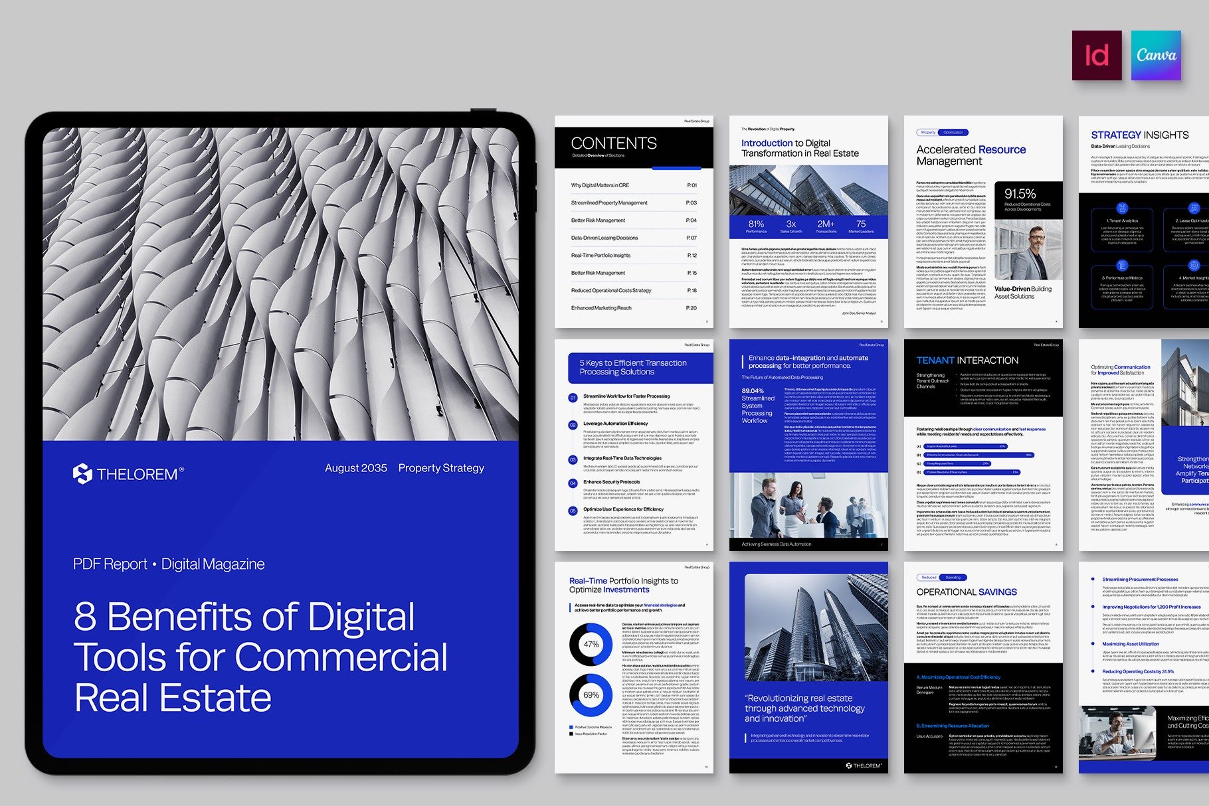The height and width of the screenshot is (806, 1209).
Task: Click the Adobe InDesign icon
Action: [1096, 56]
